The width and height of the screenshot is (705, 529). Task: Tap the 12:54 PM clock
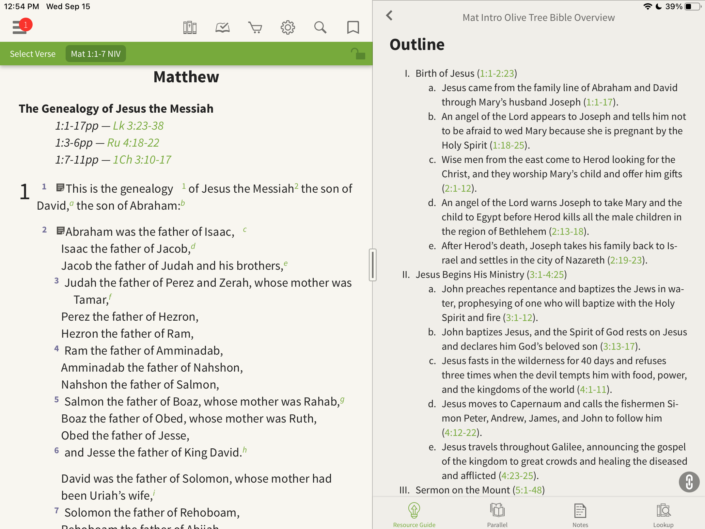(22, 7)
